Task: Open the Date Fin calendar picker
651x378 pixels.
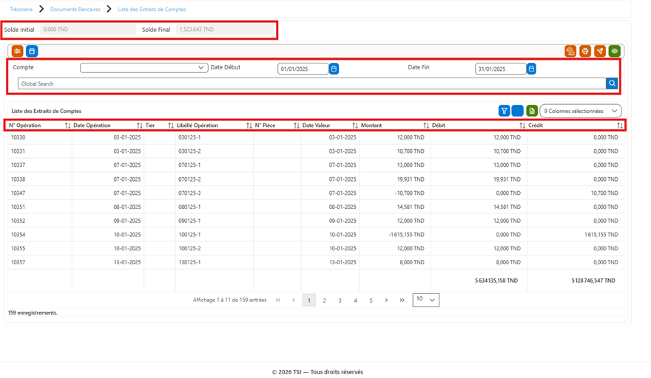Action: 531,69
